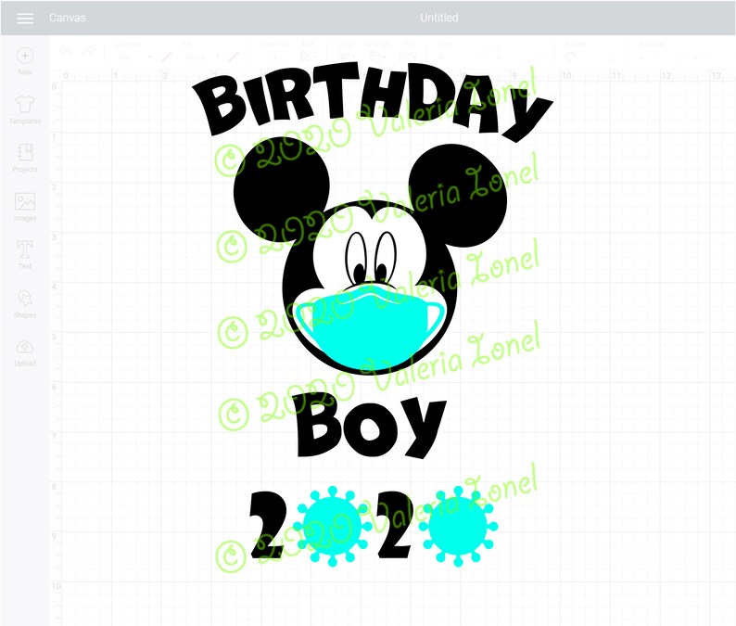Click the Undo arrow
The image size is (736, 626).
(x=66, y=51)
